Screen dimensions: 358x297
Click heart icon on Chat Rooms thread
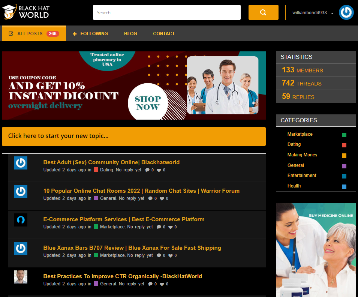coord(162,199)
